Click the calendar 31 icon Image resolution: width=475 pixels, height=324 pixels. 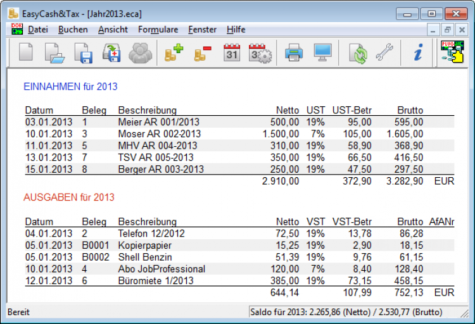[232, 53]
